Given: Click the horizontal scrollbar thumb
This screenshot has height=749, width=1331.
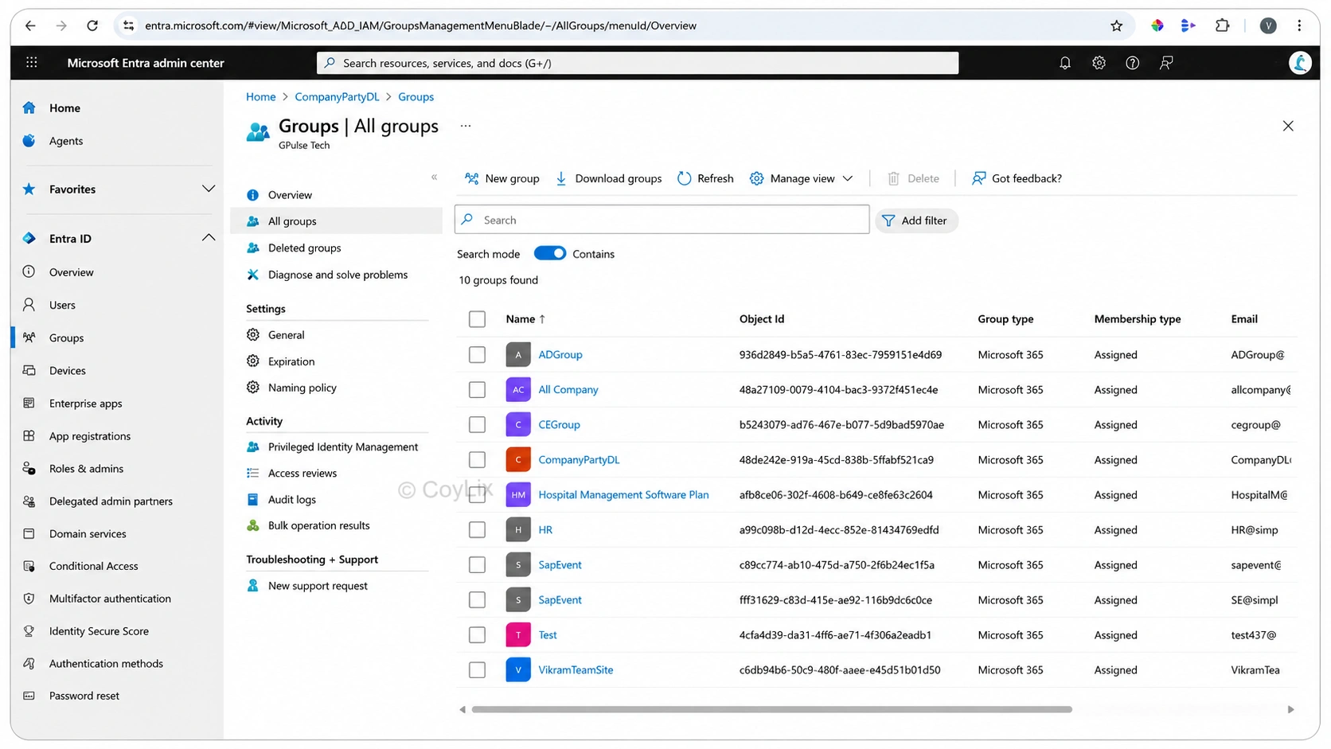Looking at the screenshot, I should [x=771, y=709].
